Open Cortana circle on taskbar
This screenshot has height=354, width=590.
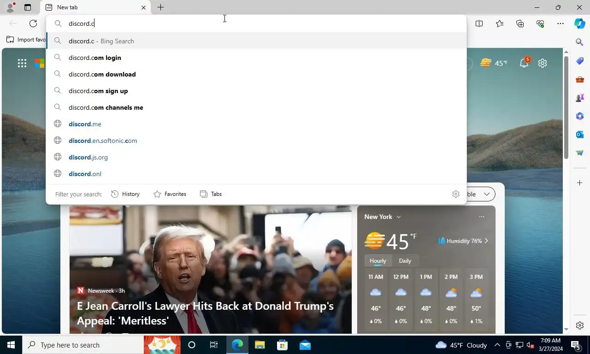(192, 345)
